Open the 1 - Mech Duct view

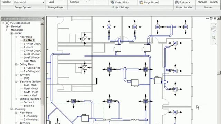[x=32, y=44]
